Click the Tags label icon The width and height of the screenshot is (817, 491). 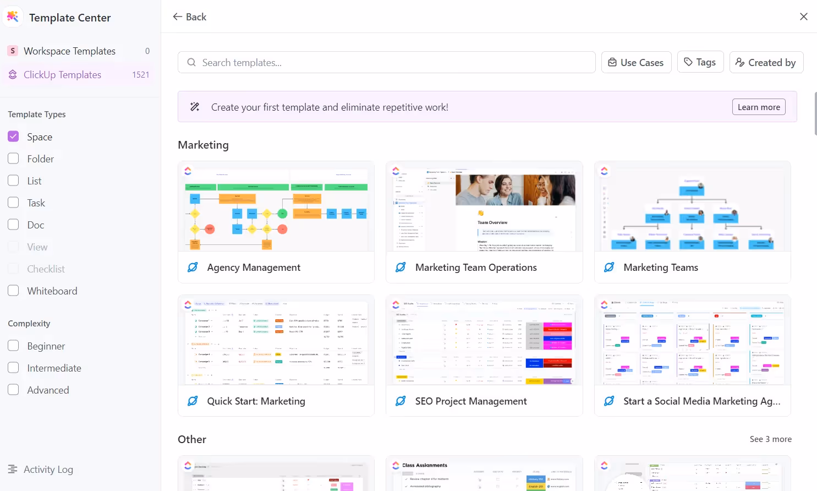pos(688,62)
